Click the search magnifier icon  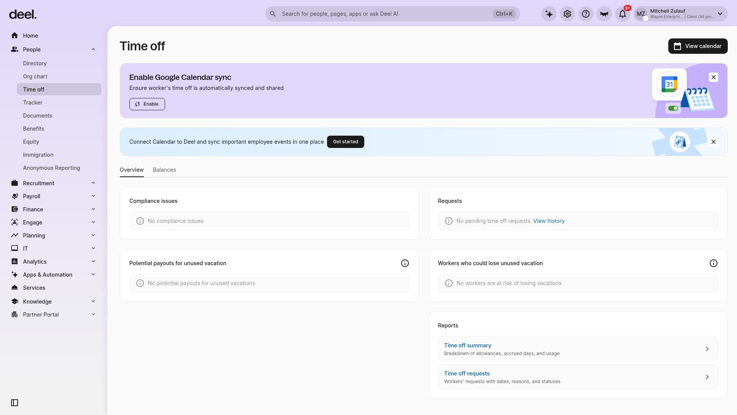pos(273,14)
